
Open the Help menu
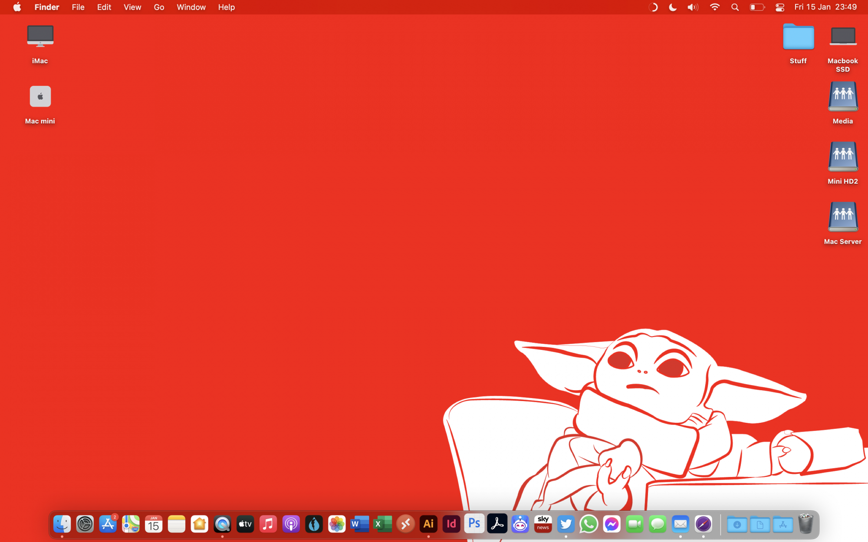click(x=227, y=7)
